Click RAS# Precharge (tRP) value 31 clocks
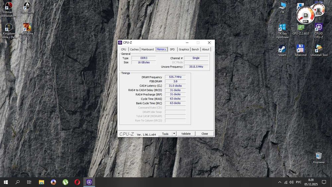 175,94
